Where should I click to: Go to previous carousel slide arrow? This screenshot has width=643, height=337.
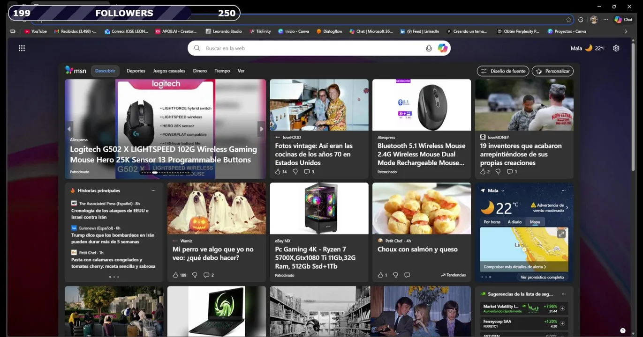point(69,129)
